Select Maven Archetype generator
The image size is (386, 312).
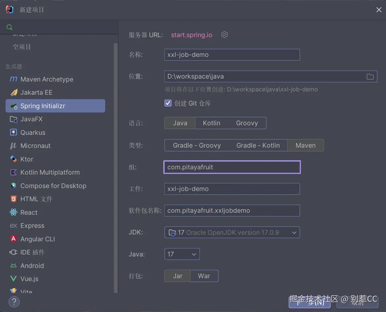pos(55,79)
